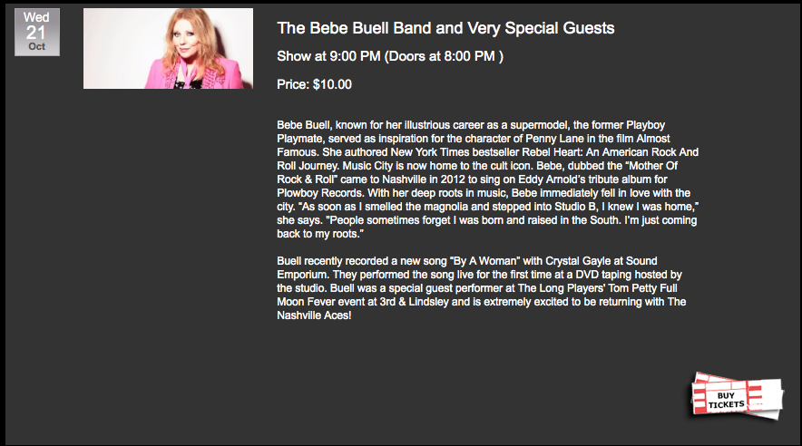Click the Oct month label
This screenshot has width=802, height=446.
coord(37,46)
